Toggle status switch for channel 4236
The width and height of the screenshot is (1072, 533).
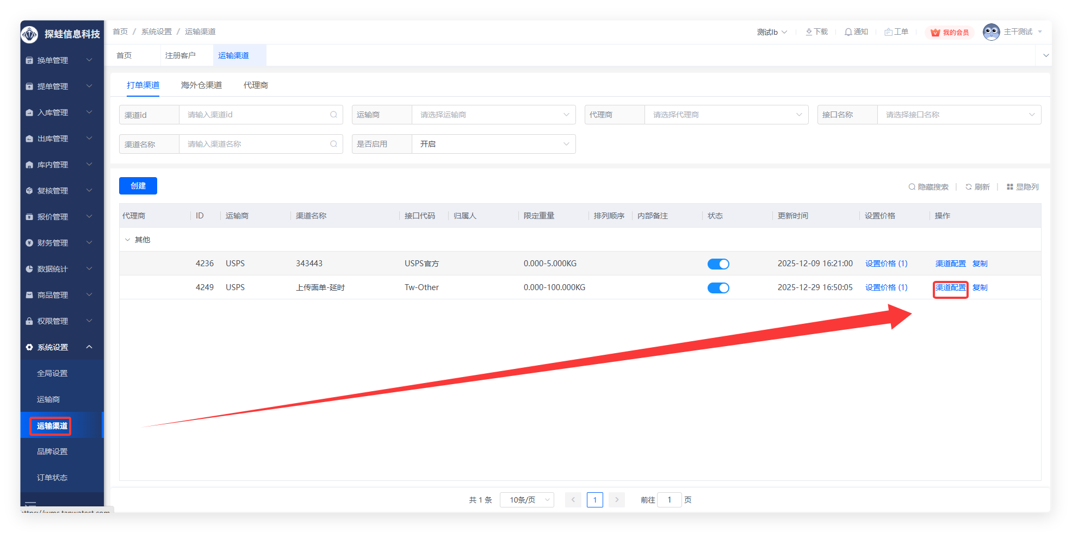click(x=718, y=264)
